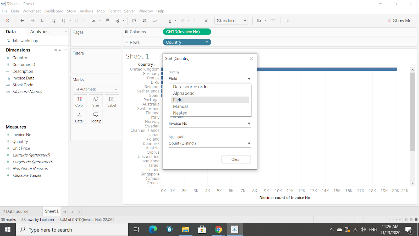Select Alphabetic from the sort options list
Image resolution: width=419 pixels, height=236 pixels.
tap(184, 93)
